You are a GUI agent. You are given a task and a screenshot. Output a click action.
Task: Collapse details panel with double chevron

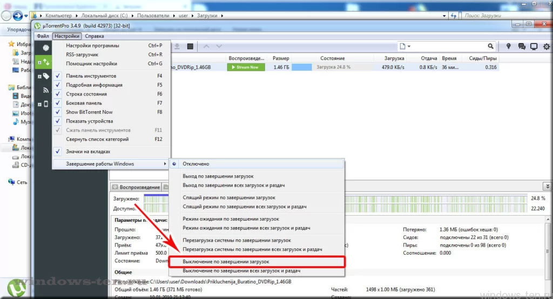547,186
